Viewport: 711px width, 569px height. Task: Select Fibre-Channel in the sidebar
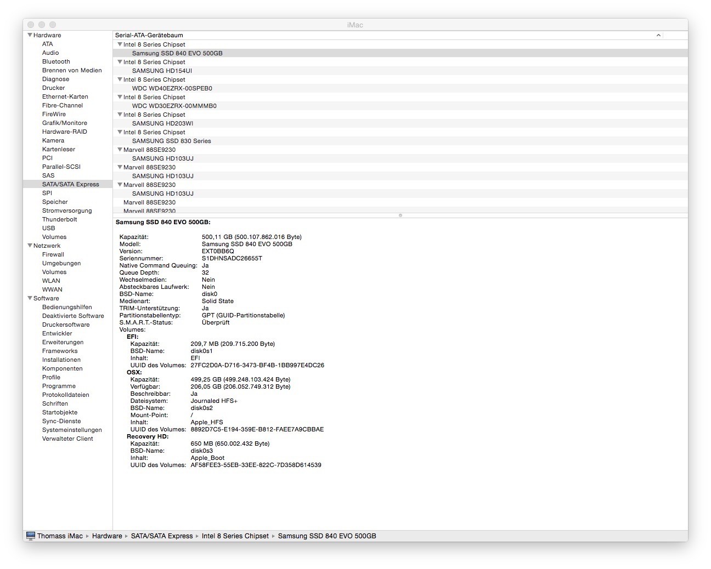click(x=63, y=105)
